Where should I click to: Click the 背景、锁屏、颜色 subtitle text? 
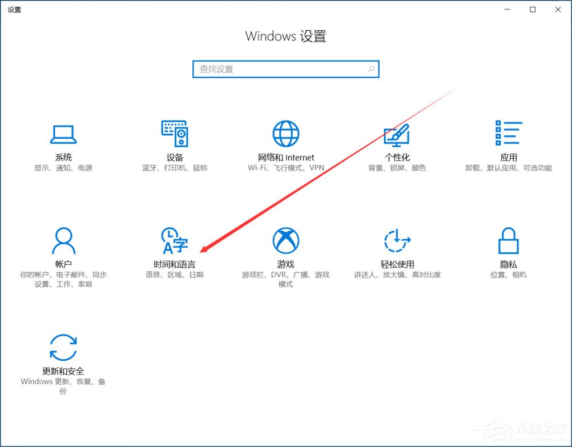[397, 168]
